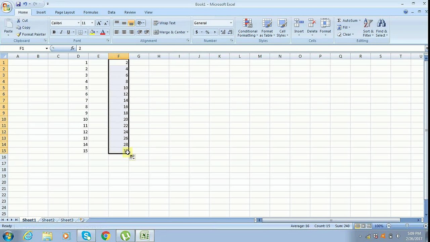Toggle Wrap Text
Screen dimensions: 430x242
(165, 23)
